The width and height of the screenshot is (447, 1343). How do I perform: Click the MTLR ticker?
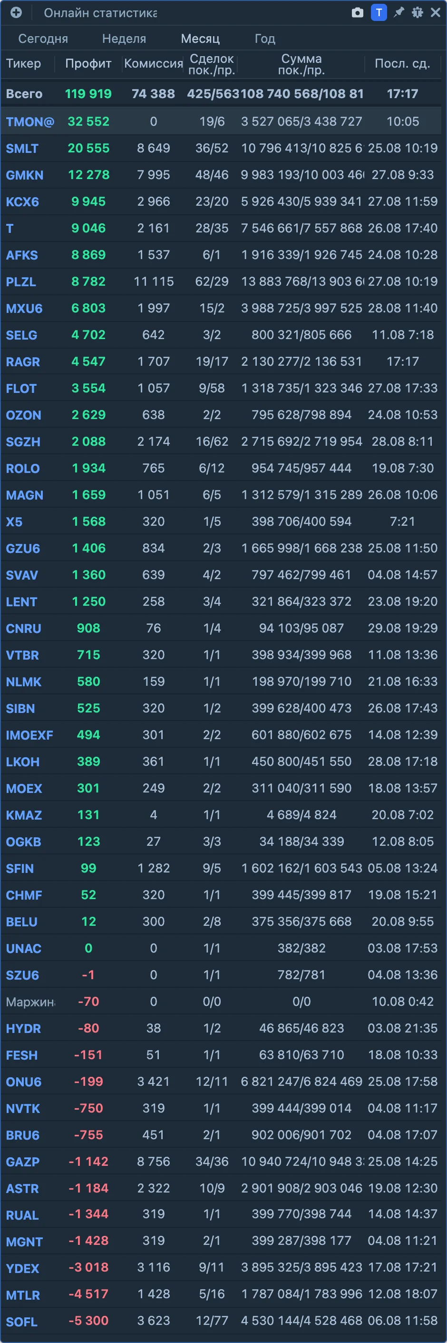(23, 1295)
